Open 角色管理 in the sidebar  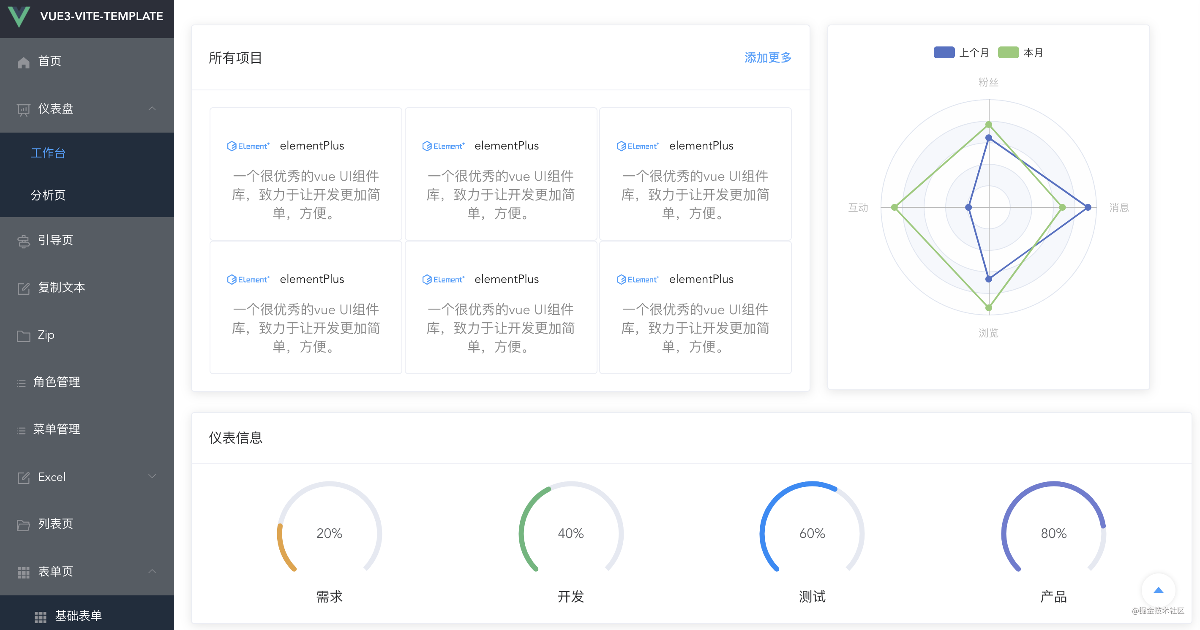tap(56, 382)
